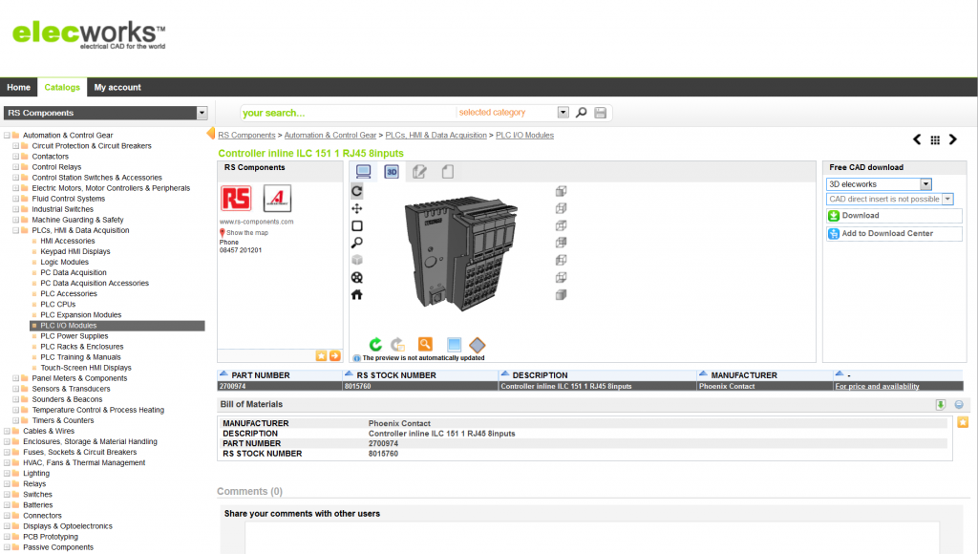The width and height of the screenshot is (978, 554).
Task: Collapse Bill of Materials with the blue minus icon
Action: point(959,405)
